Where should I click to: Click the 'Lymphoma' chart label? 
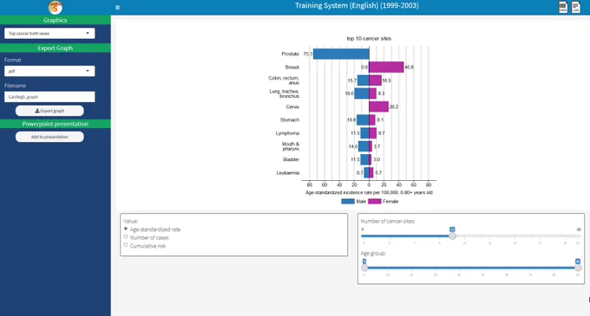[x=287, y=133]
